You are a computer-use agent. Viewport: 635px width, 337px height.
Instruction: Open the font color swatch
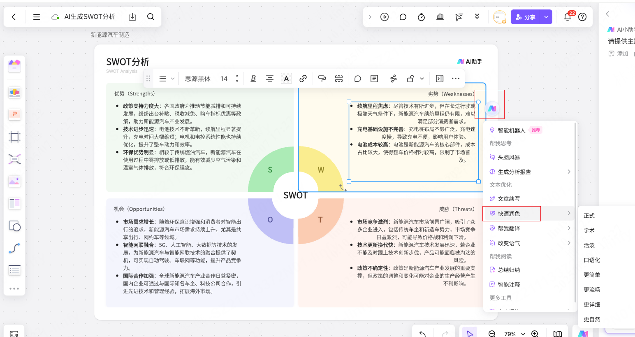point(286,78)
